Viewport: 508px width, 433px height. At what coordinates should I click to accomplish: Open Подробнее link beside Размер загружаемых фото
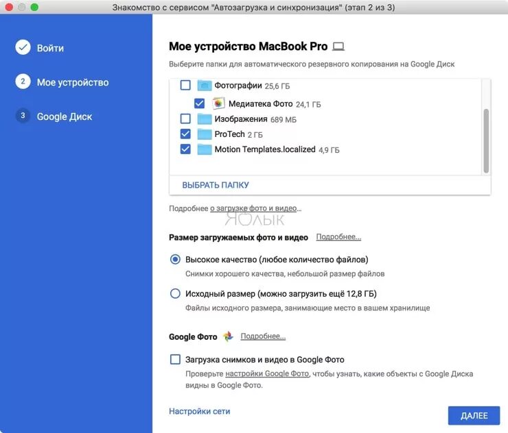[338, 237]
